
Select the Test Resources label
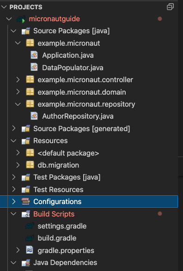(x=58, y=190)
